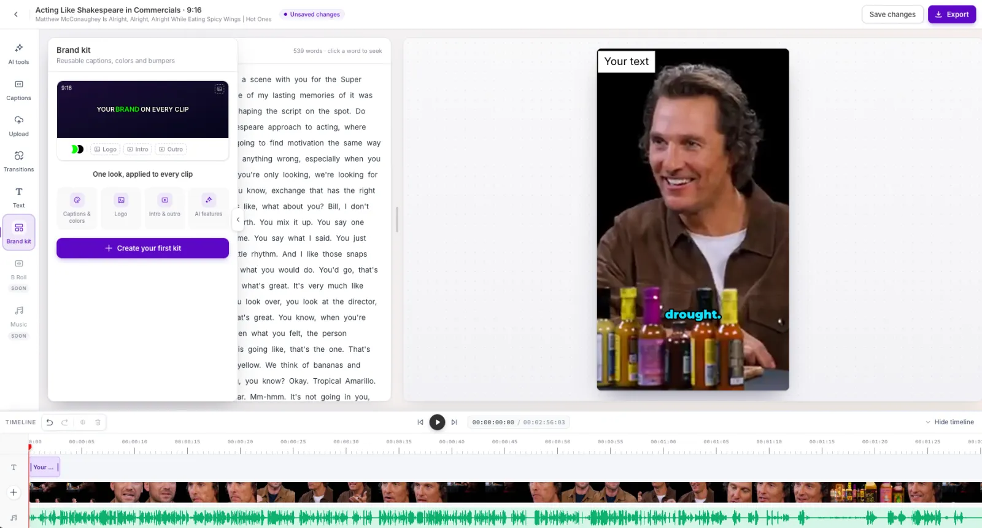Go back using the header arrow

(16, 14)
